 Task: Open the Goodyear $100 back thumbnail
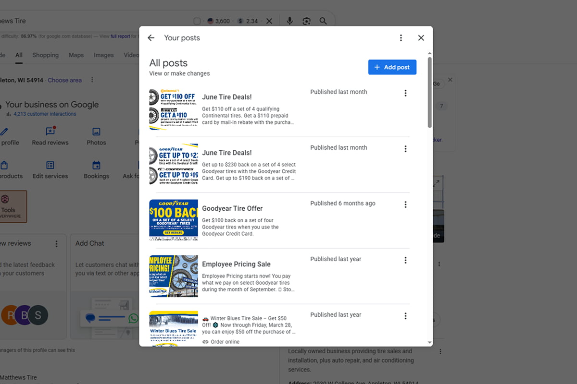(x=174, y=220)
